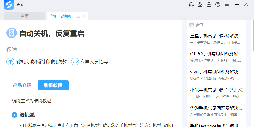Open article OPPO手机常见问题及解

pyautogui.click(x=216, y=54)
